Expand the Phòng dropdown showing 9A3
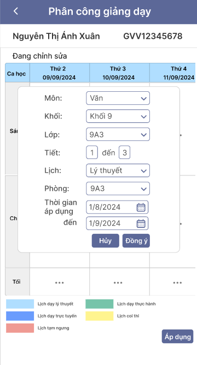This screenshot has width=197, height=365. [x=118, y=189]
